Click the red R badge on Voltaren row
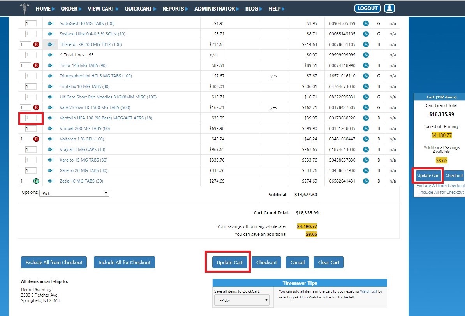This screenshot has height=316, width=465. tap(36, 139)
